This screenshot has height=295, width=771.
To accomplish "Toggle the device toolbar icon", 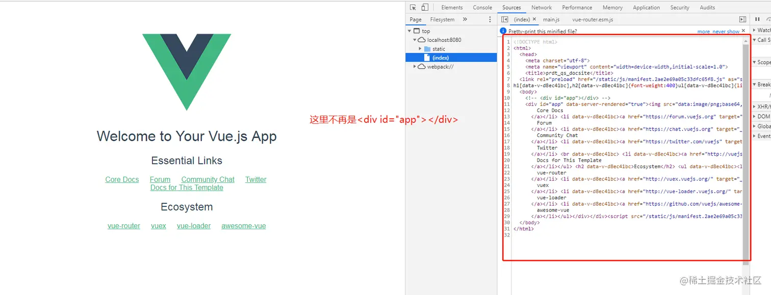I will coord(425,8).
